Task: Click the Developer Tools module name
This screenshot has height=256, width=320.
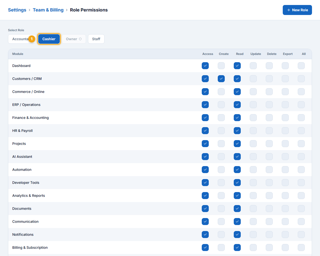Action: 26,183
